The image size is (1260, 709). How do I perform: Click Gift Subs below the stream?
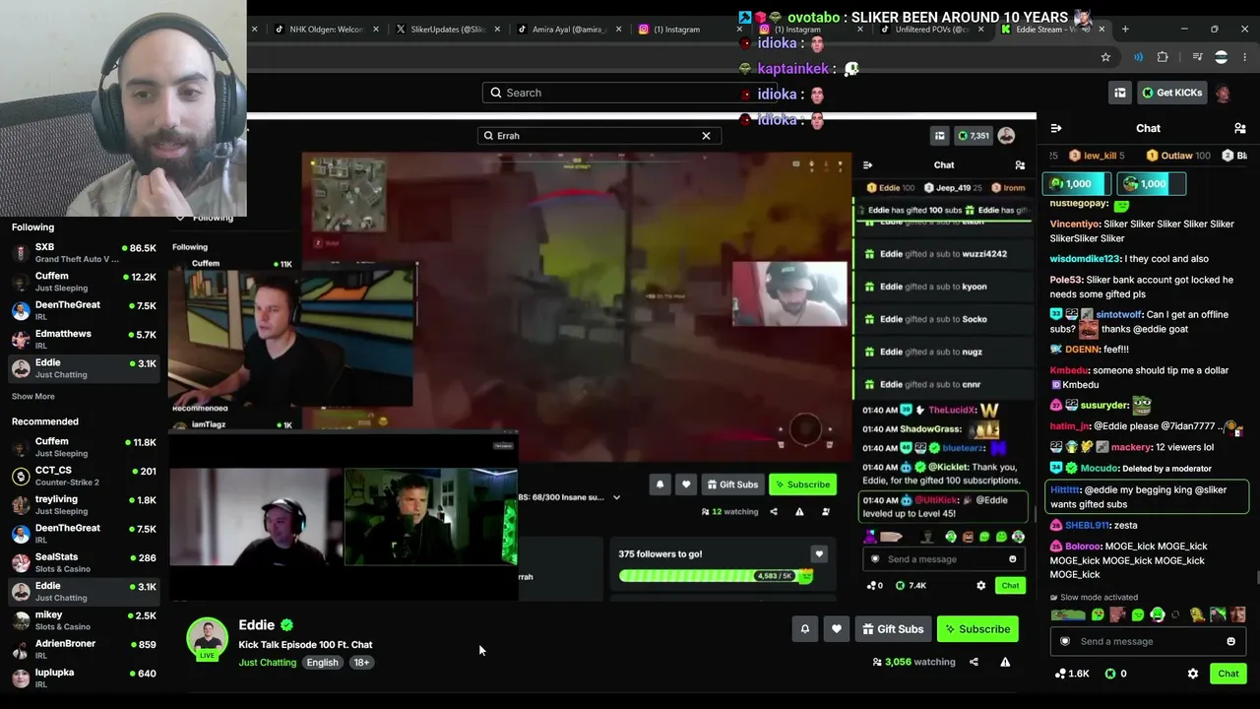pyautogui.click(x=893, y=629)
